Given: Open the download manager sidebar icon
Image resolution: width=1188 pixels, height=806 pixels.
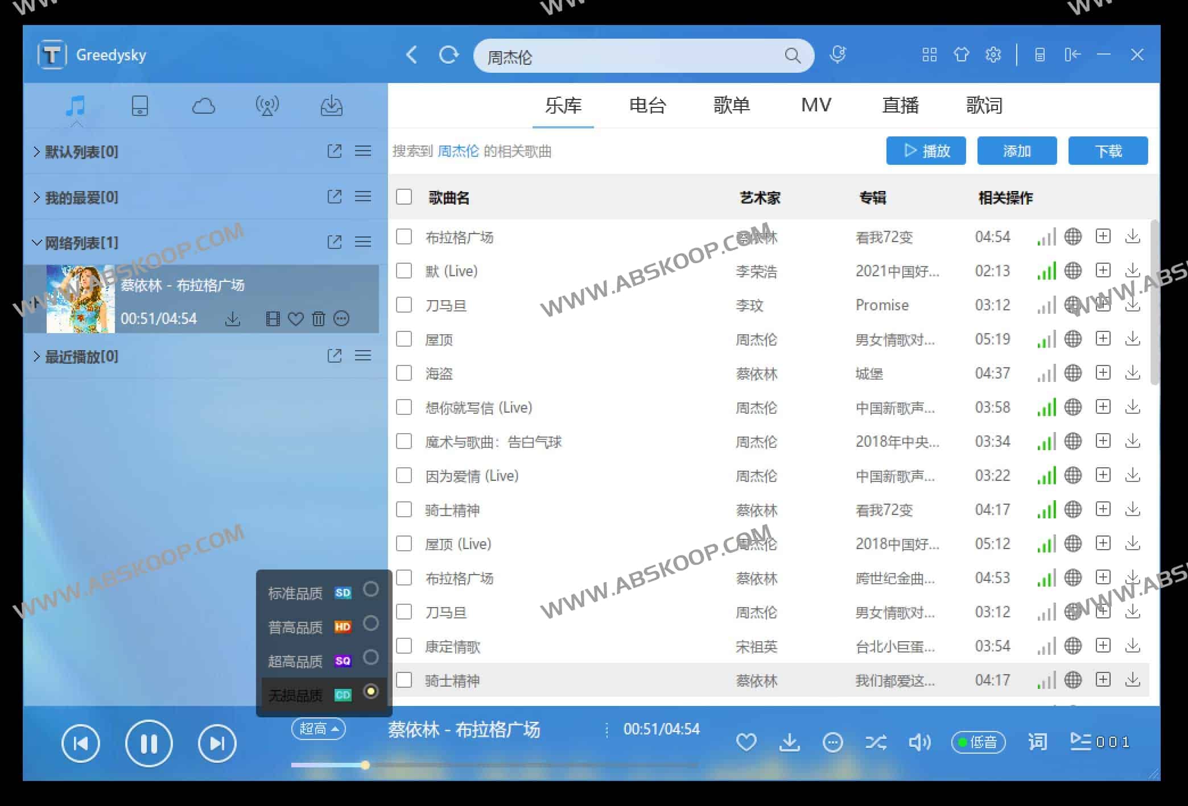Looking at the screenshot, I should [332, 106].
